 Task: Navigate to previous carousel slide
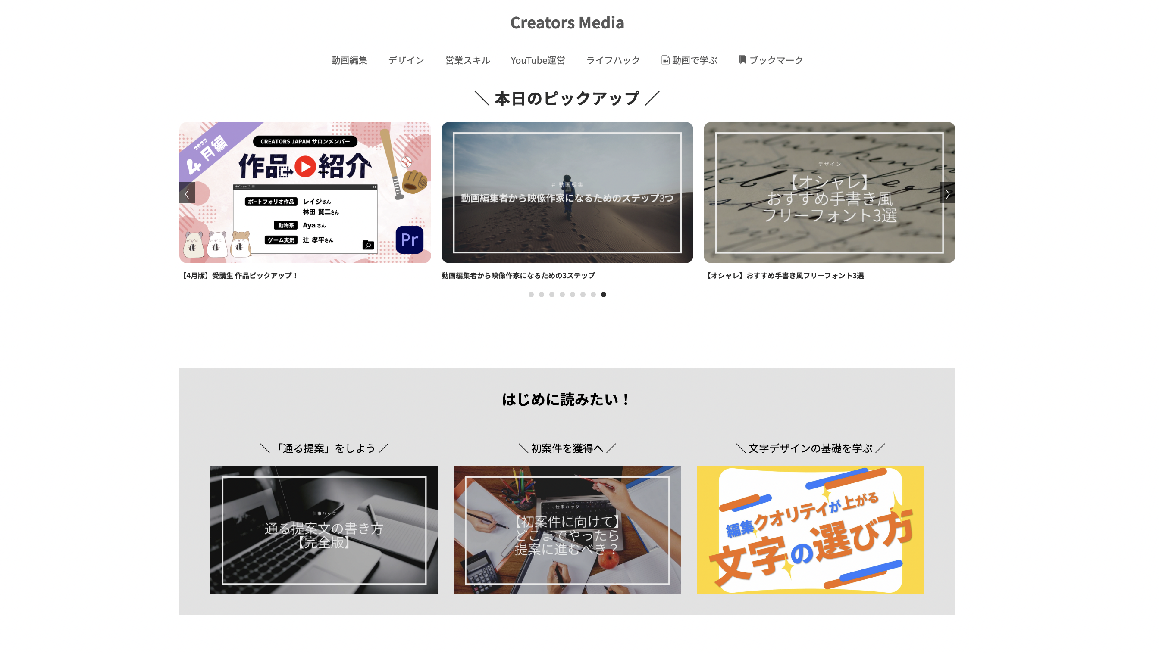pyautogui.click(x=186, y=193)
